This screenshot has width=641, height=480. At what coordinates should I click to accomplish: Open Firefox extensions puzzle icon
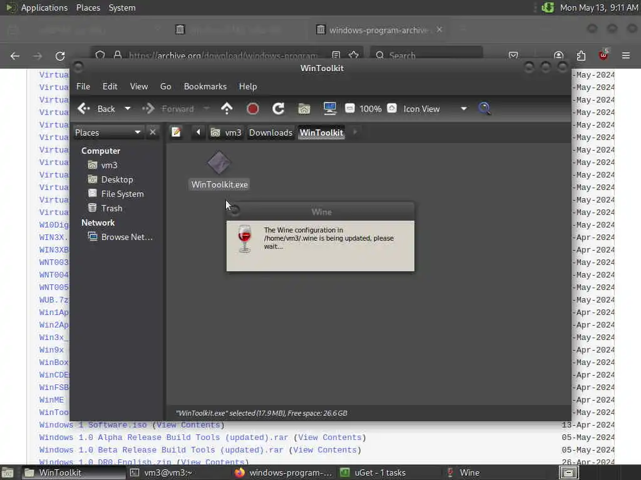coord(581,56)
